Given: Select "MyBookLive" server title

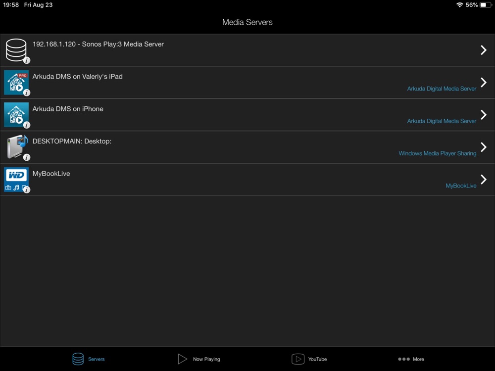Looking at the screenshot, I should pyautogui.click(x=51, y=174).
